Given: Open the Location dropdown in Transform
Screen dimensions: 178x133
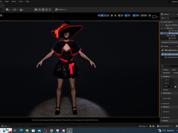Looking at the screenshot, I should point(168,80).
